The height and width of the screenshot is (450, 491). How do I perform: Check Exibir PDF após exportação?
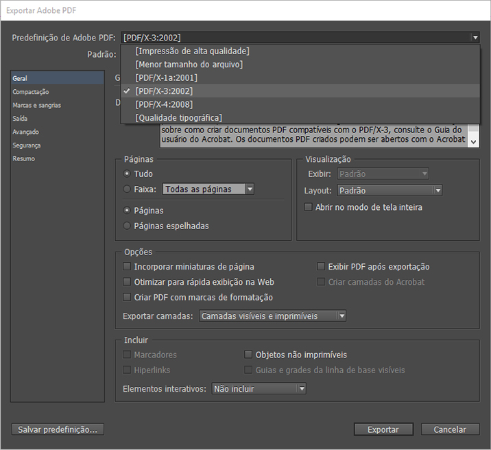[x=321, y=267]
